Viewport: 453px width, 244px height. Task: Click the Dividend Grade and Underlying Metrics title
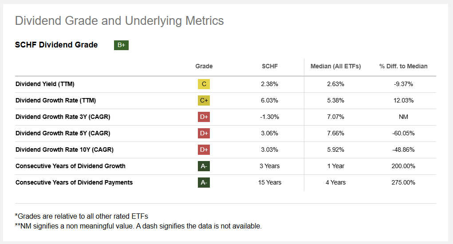click(x=119, y=20)
